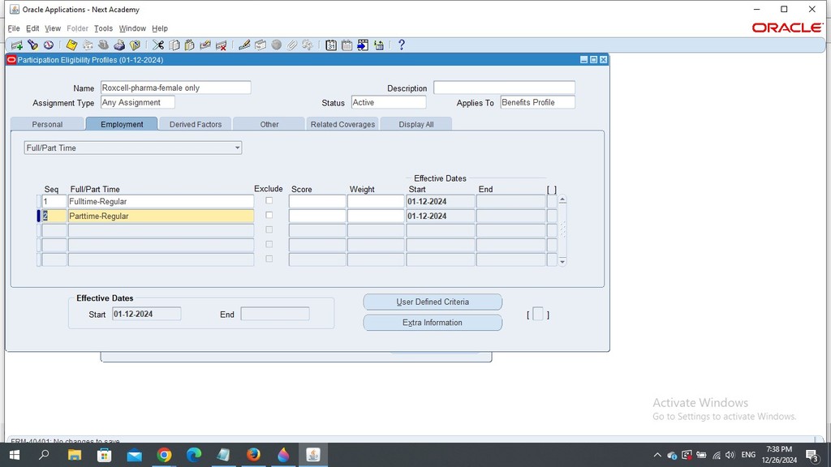
Task: Select the Fulltime-Regular row field
Action: click(161, 201)
